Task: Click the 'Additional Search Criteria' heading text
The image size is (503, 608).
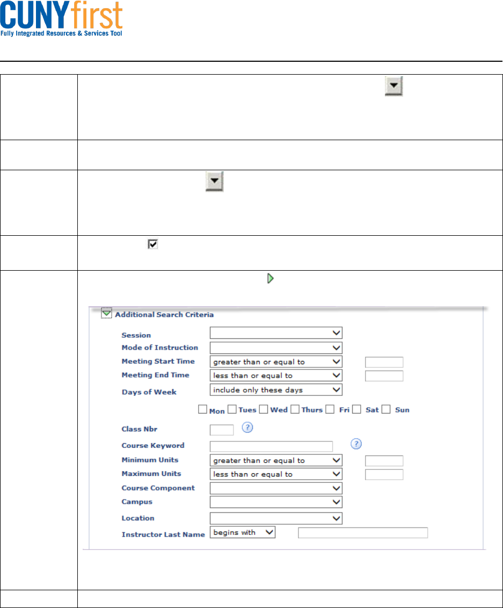Action: point(164,314)
